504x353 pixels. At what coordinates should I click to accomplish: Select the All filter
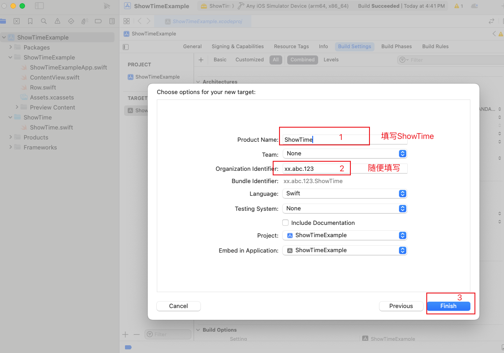coord(276,60)
